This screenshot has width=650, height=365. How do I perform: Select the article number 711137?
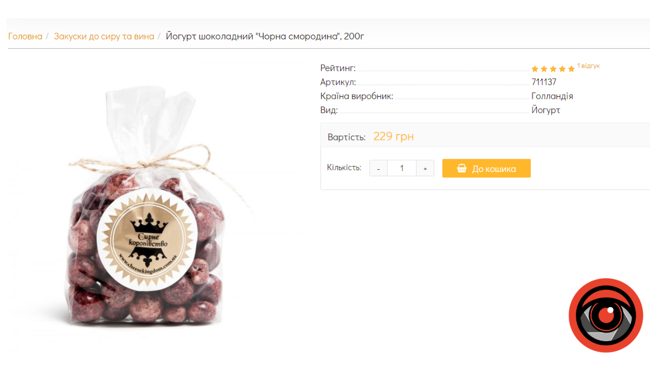click(x=544, y=82)
